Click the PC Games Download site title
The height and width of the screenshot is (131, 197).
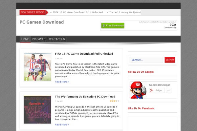click(x=42, y=22)
